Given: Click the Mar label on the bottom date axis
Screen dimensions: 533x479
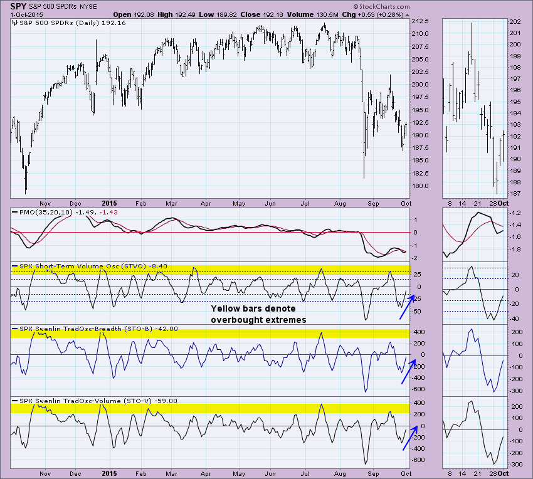Looking at the screenshot, I should click(x=171, y=473).
